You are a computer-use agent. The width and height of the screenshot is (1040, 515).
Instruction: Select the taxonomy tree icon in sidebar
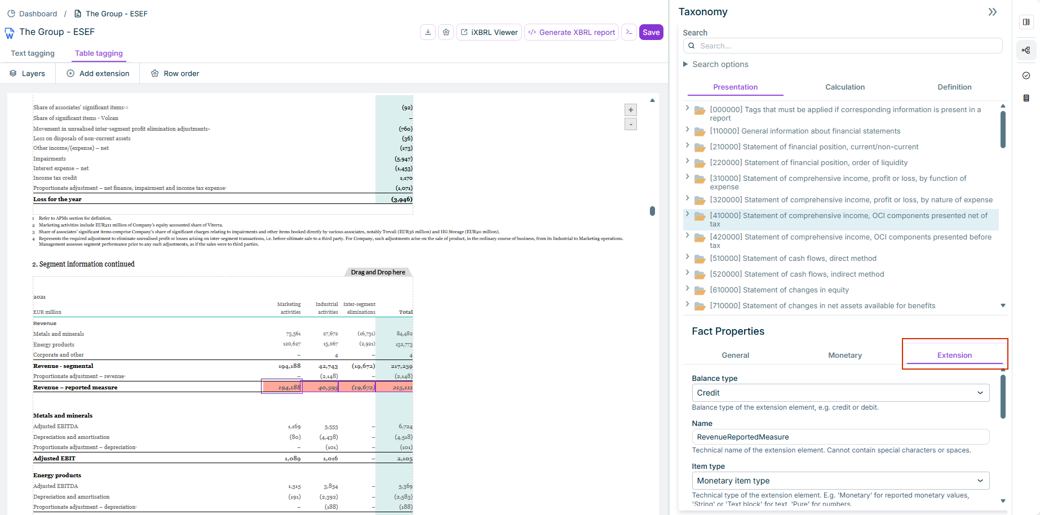[1026, 50]
